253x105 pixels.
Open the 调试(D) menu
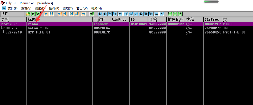point(40,8)
